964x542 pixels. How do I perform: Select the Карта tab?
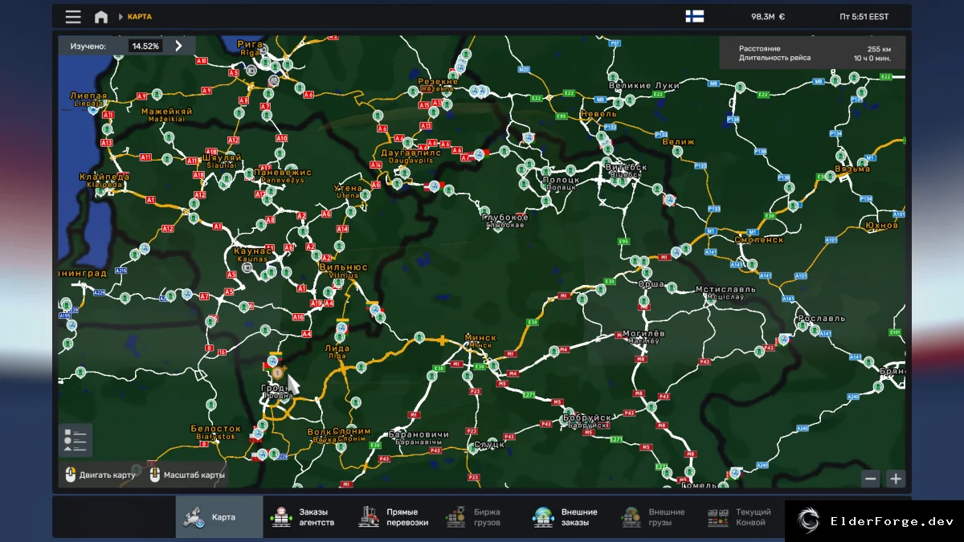(219, 517)
